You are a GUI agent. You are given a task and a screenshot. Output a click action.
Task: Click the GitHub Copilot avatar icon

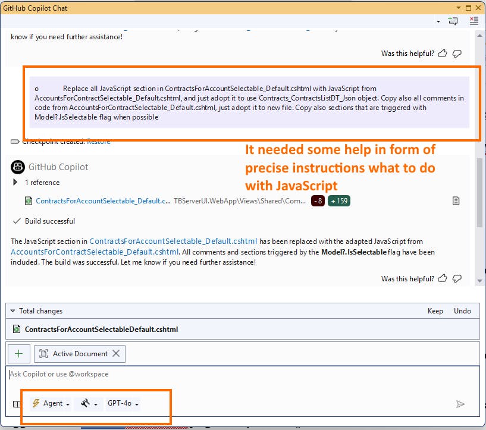click(18, 167)
